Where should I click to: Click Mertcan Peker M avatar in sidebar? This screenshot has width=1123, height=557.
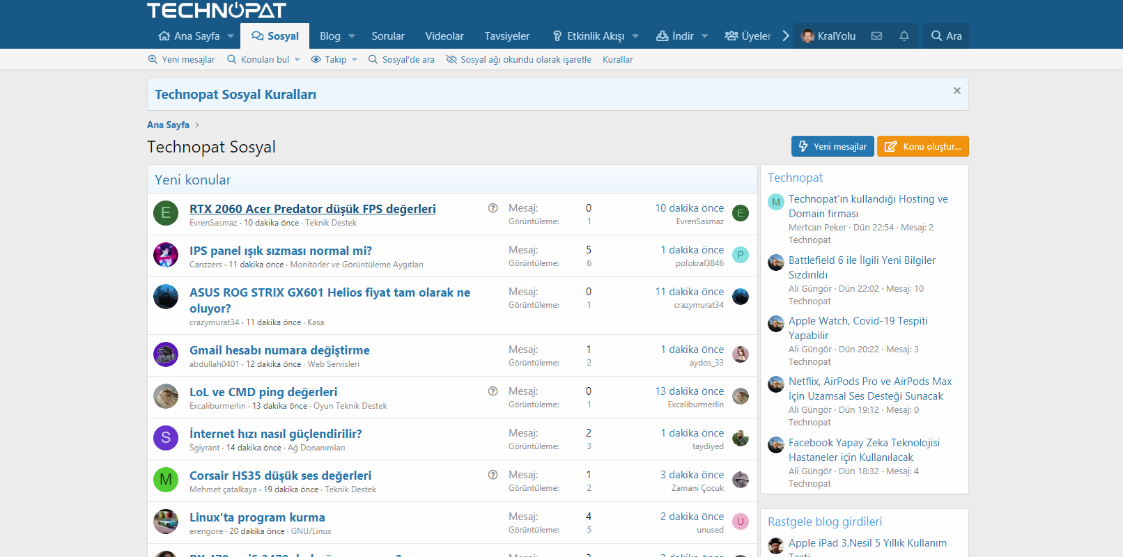[776, 202]
